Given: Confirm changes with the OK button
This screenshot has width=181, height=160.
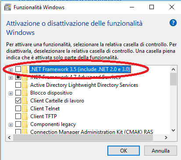Looking at the screenshot, I should click(124, 151).
